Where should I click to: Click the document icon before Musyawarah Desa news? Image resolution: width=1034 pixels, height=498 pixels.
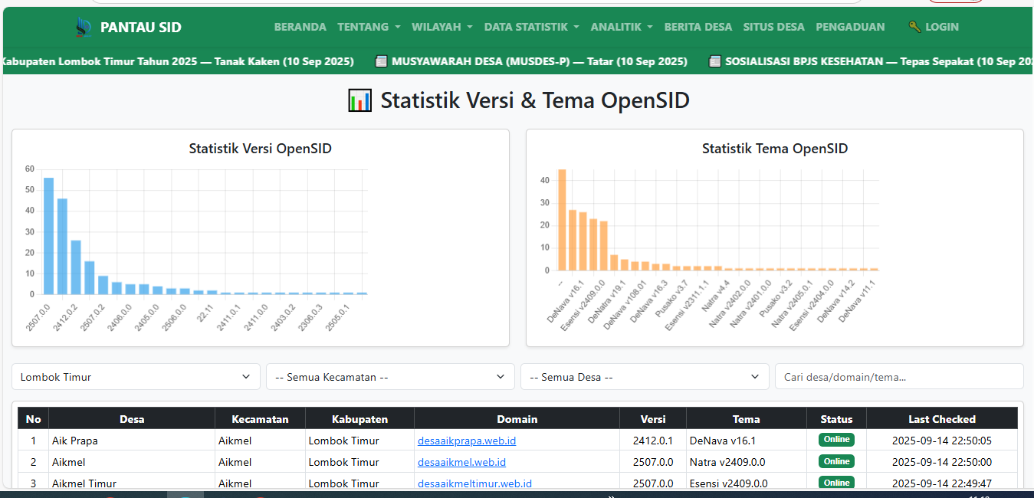coord(381,61)
